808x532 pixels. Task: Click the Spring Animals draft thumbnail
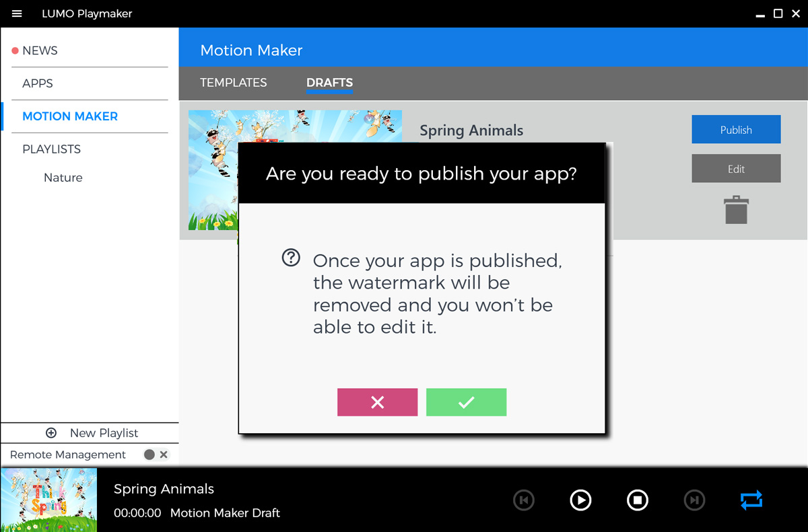pos(295,170)
